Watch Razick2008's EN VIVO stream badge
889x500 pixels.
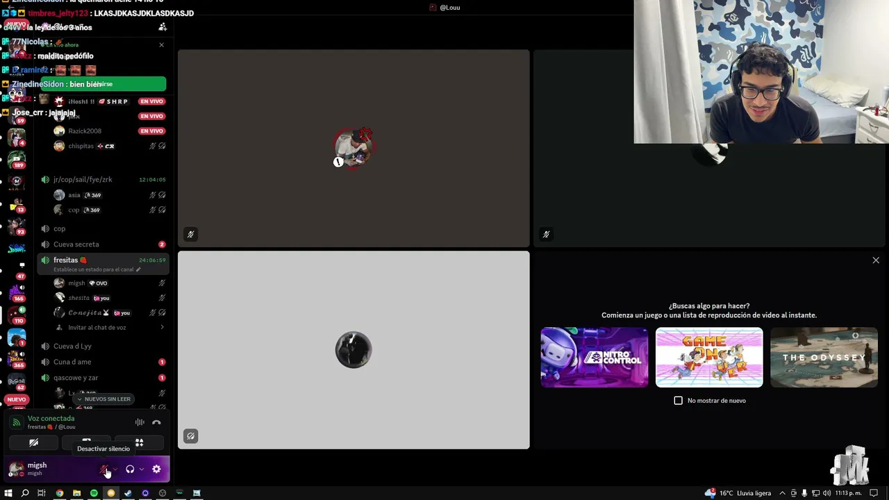coord(151,131)
